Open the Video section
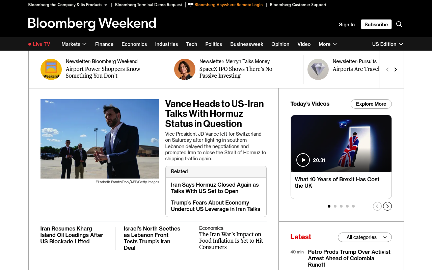 coord(304,44)
